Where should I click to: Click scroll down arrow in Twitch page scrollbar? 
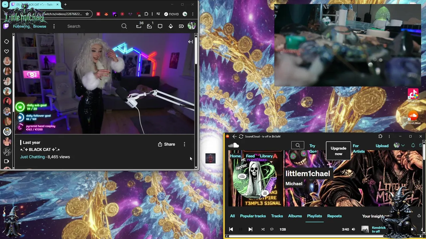196,168
